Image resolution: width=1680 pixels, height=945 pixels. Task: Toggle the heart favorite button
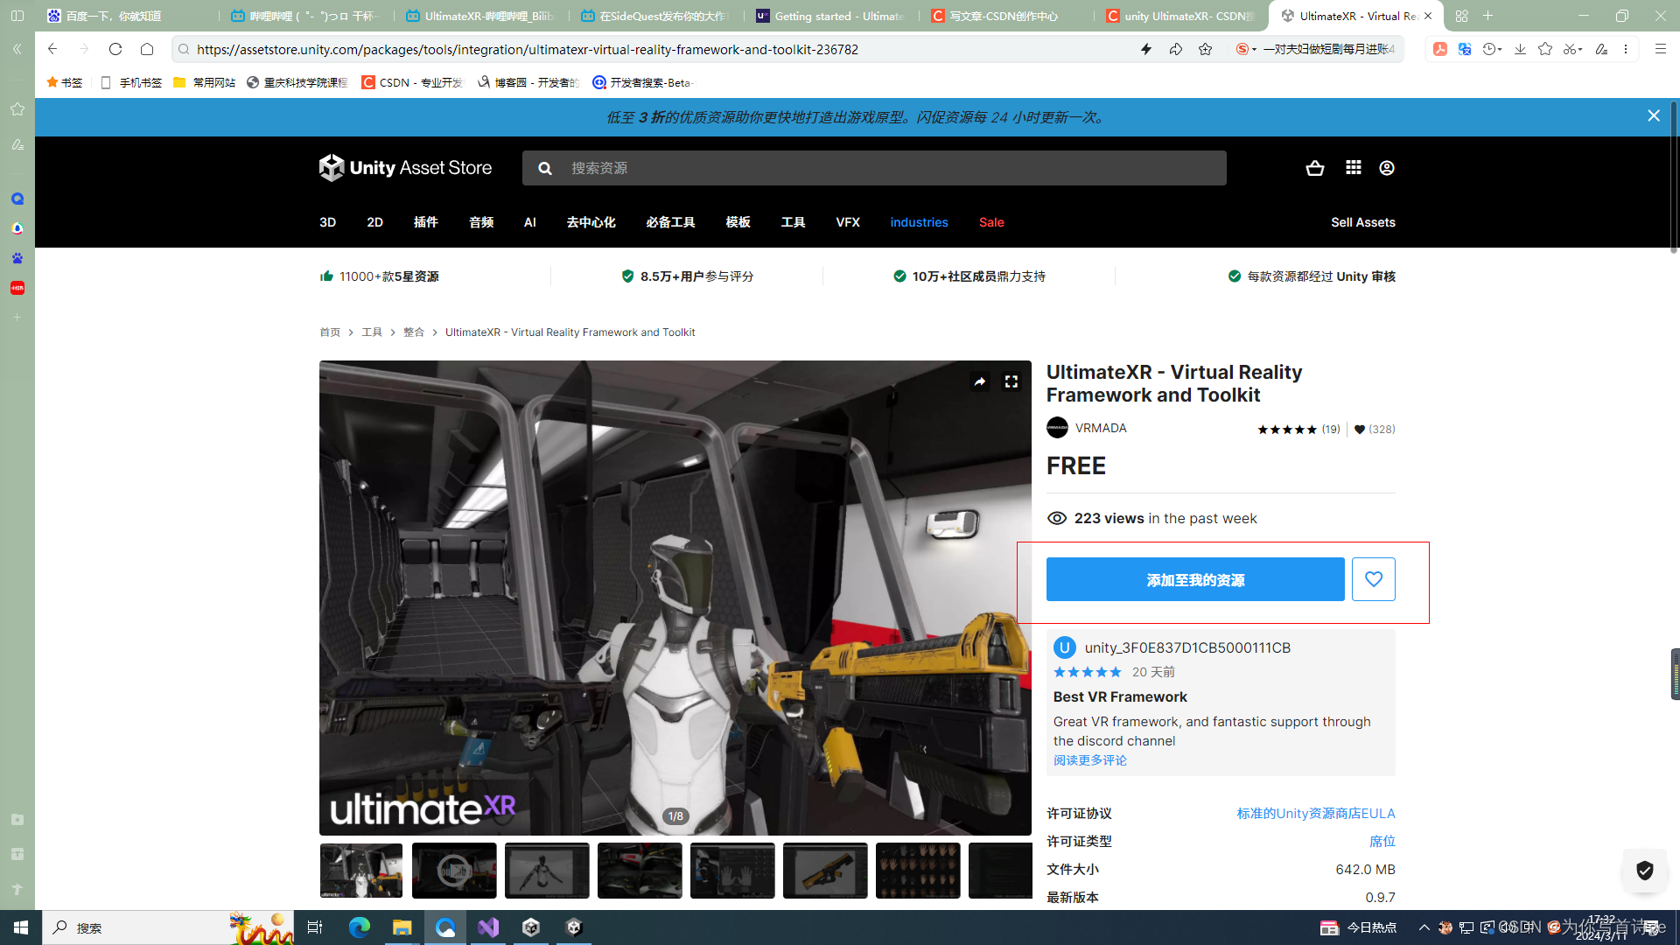(x=1373, y=579)
